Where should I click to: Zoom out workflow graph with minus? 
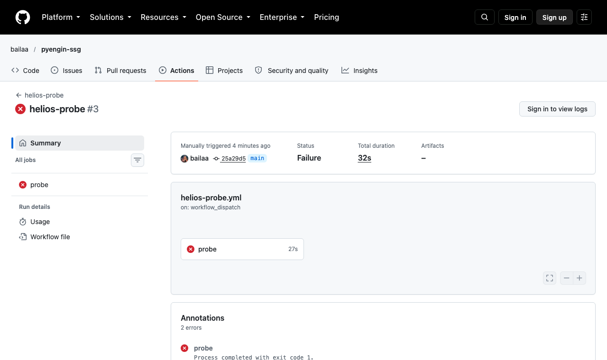[567, 278]
